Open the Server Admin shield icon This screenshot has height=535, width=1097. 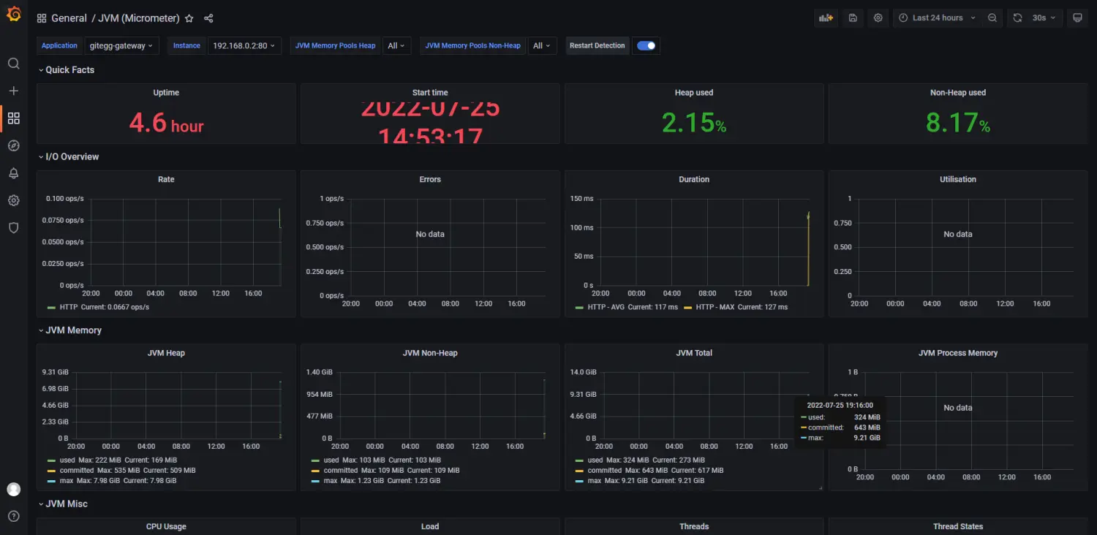point(13,228)
